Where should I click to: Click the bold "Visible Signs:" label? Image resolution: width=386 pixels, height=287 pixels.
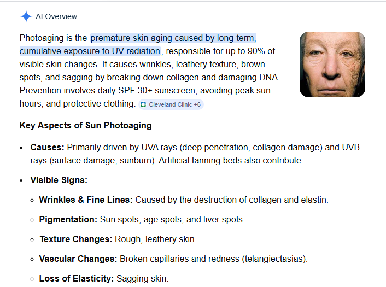[x=59, y=180]
